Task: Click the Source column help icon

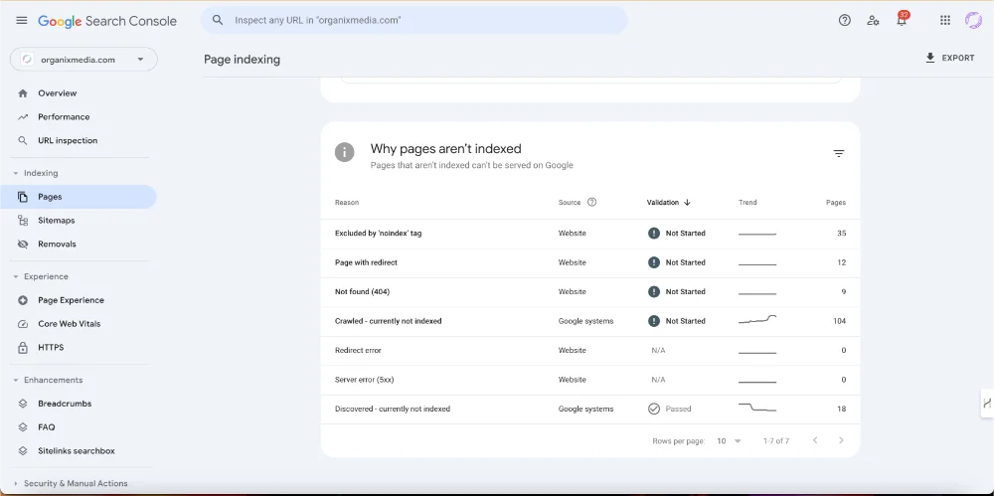Action: [x=592, y=203]
